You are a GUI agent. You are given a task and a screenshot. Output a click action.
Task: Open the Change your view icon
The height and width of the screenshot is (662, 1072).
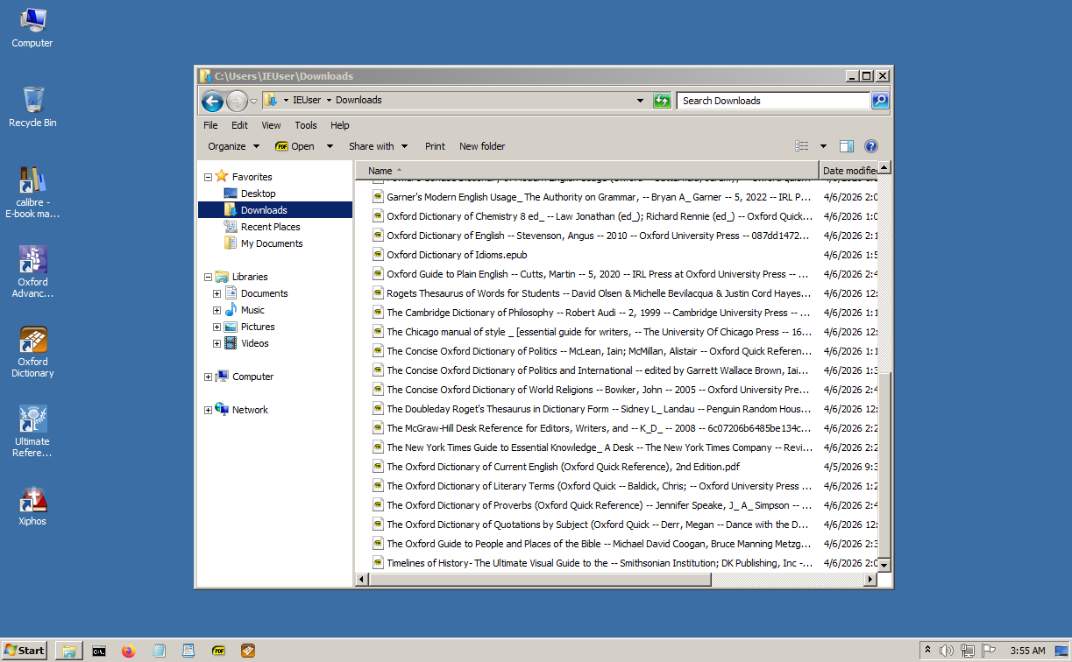802,146
